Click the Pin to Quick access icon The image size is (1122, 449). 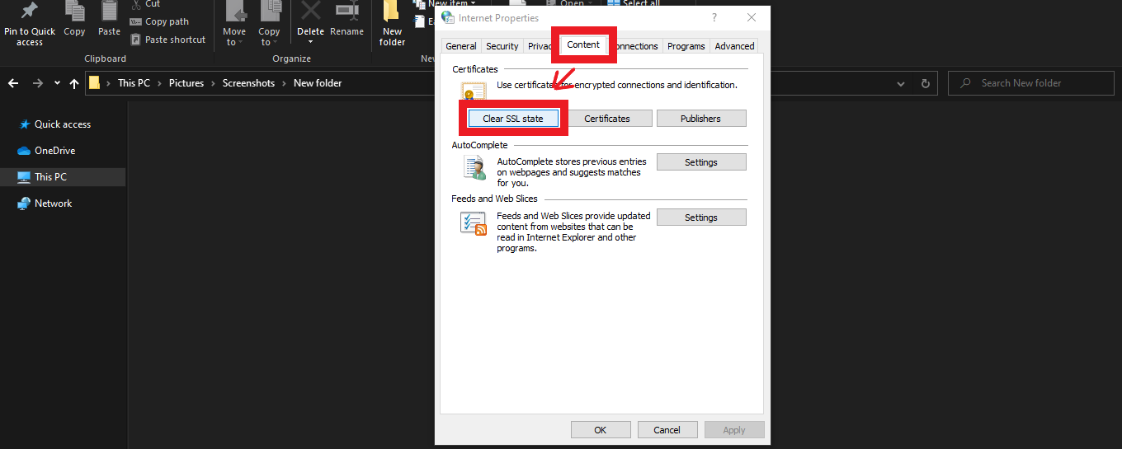coord(30,12)
